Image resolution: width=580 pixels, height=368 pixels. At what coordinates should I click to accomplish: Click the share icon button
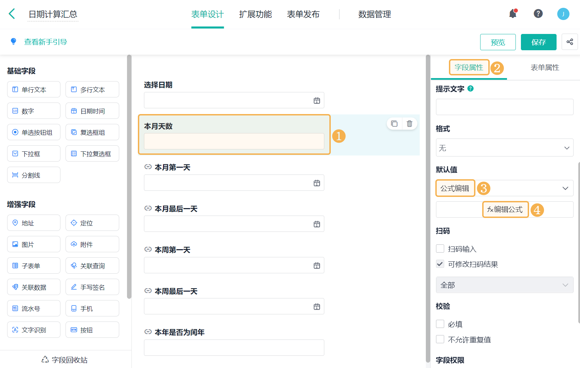click(x=569, y=42)
